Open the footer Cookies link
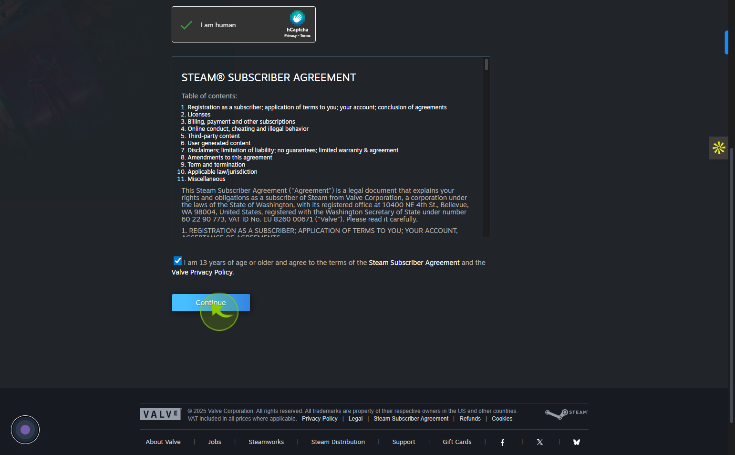 pyautogui.click(x=502, y=419)
